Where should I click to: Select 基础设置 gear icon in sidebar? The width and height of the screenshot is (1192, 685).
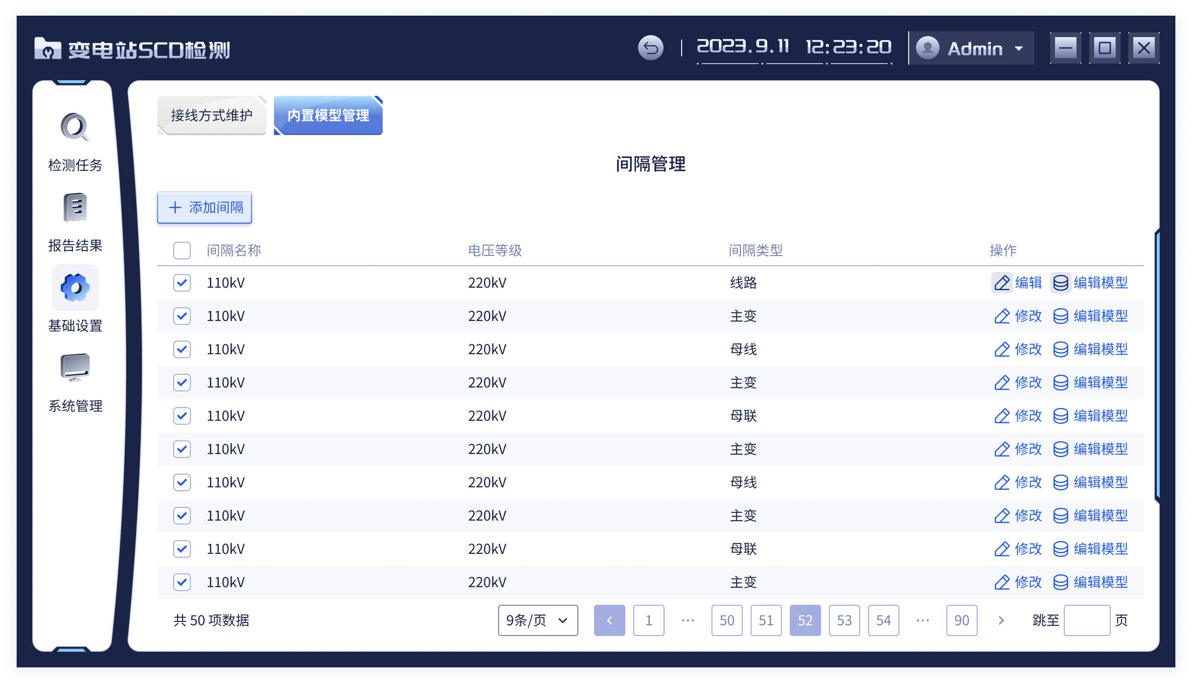coord(75,288)
